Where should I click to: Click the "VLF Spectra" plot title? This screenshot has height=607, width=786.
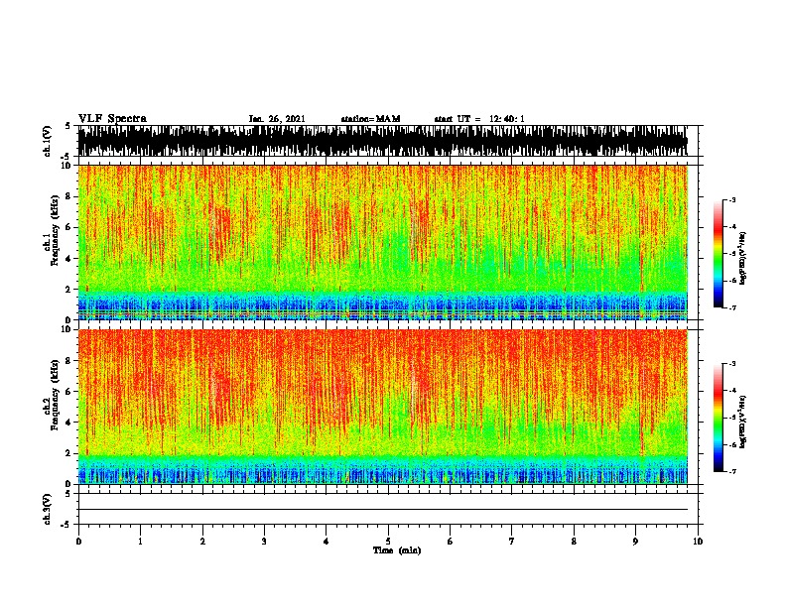coord(112,119)
